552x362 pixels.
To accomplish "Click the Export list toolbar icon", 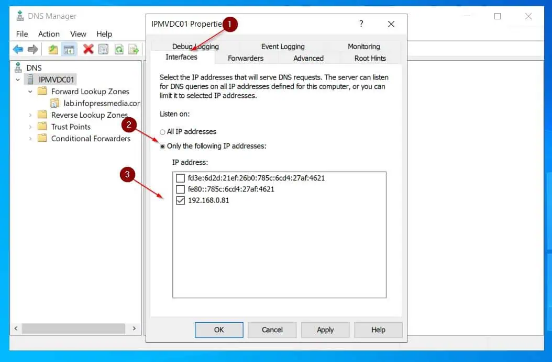I will [x=134, y=49].
